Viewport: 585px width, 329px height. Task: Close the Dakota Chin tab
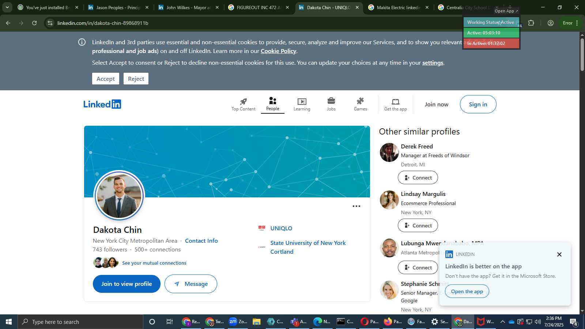pyautogui.click(x=357, y=7)
